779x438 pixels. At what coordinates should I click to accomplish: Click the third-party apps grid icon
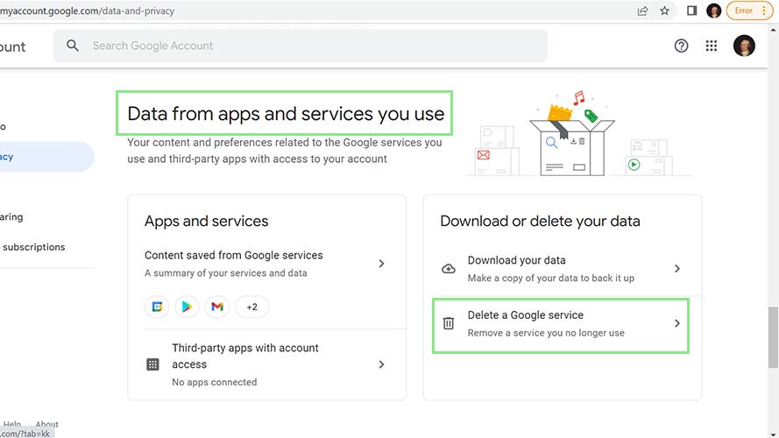click(x=152, y=364)
